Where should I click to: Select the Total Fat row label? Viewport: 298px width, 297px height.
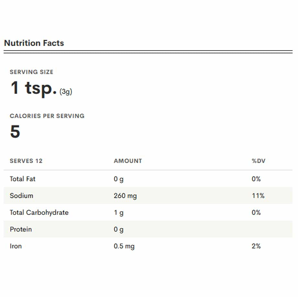coord(23,179)
